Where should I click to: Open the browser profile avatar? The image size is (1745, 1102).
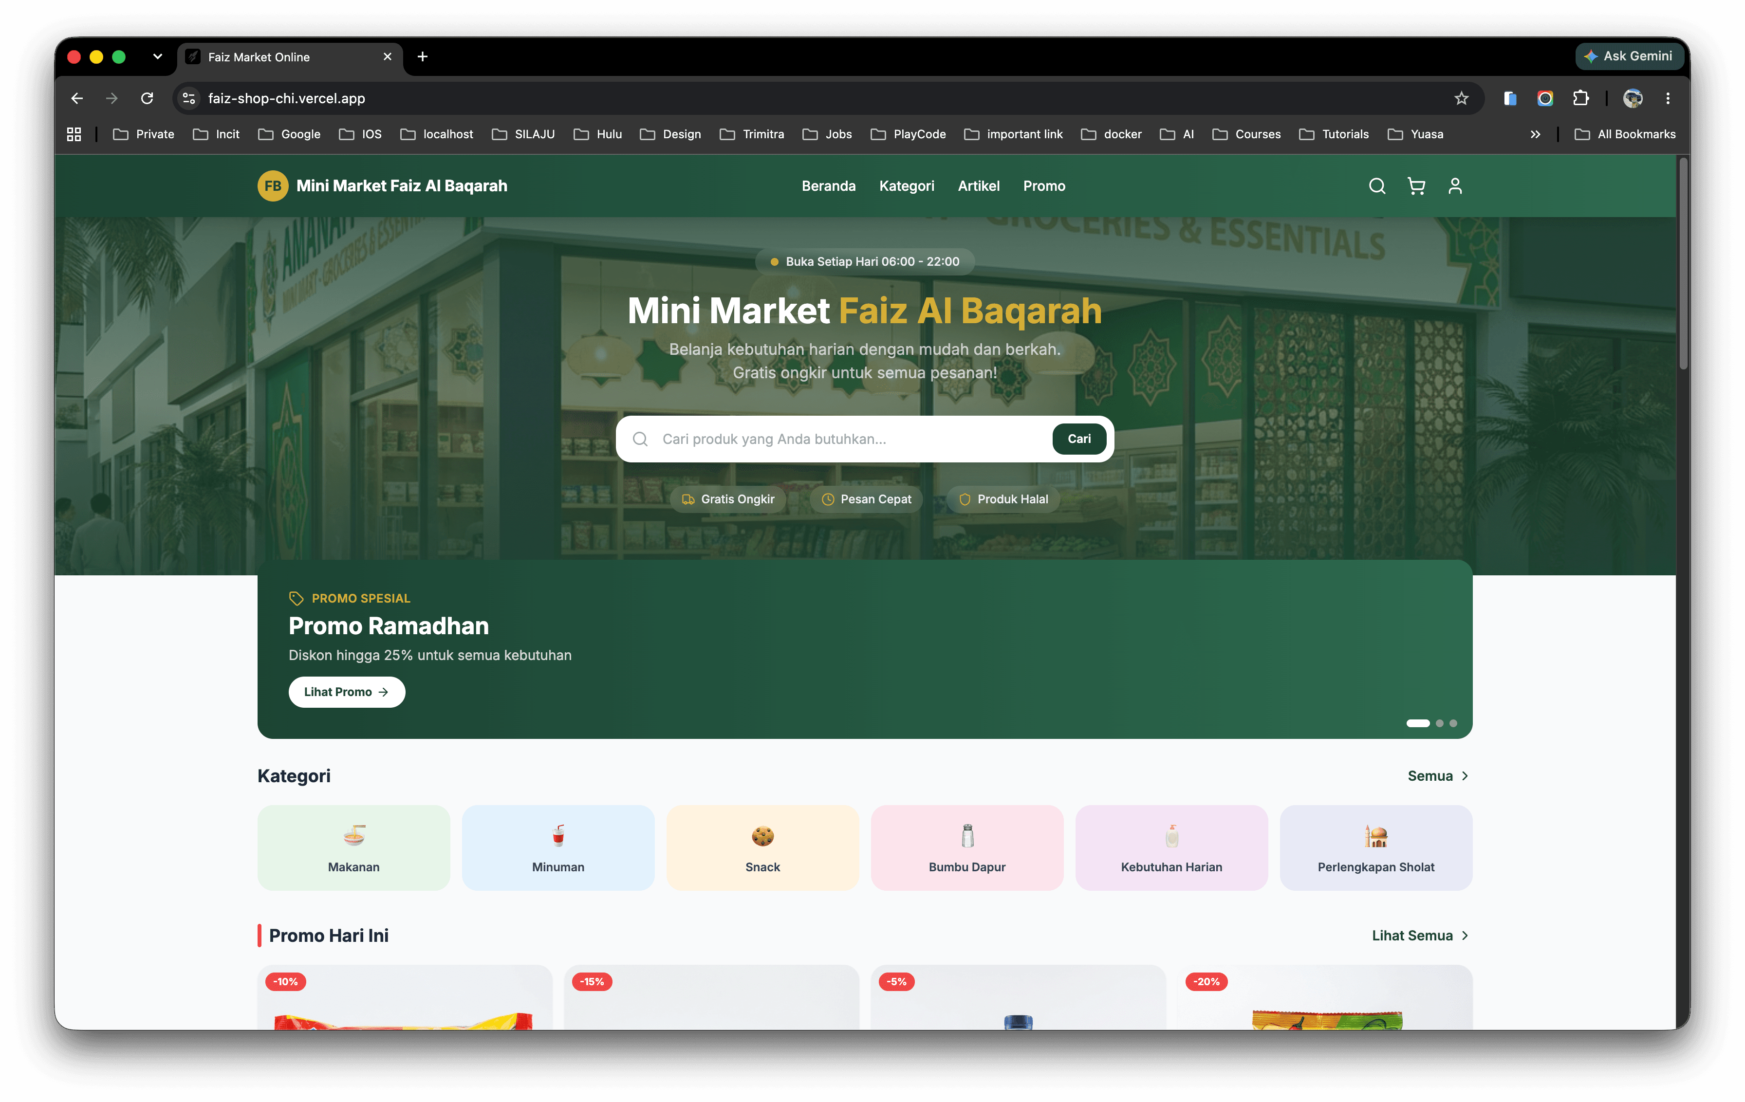point(1633,98)
